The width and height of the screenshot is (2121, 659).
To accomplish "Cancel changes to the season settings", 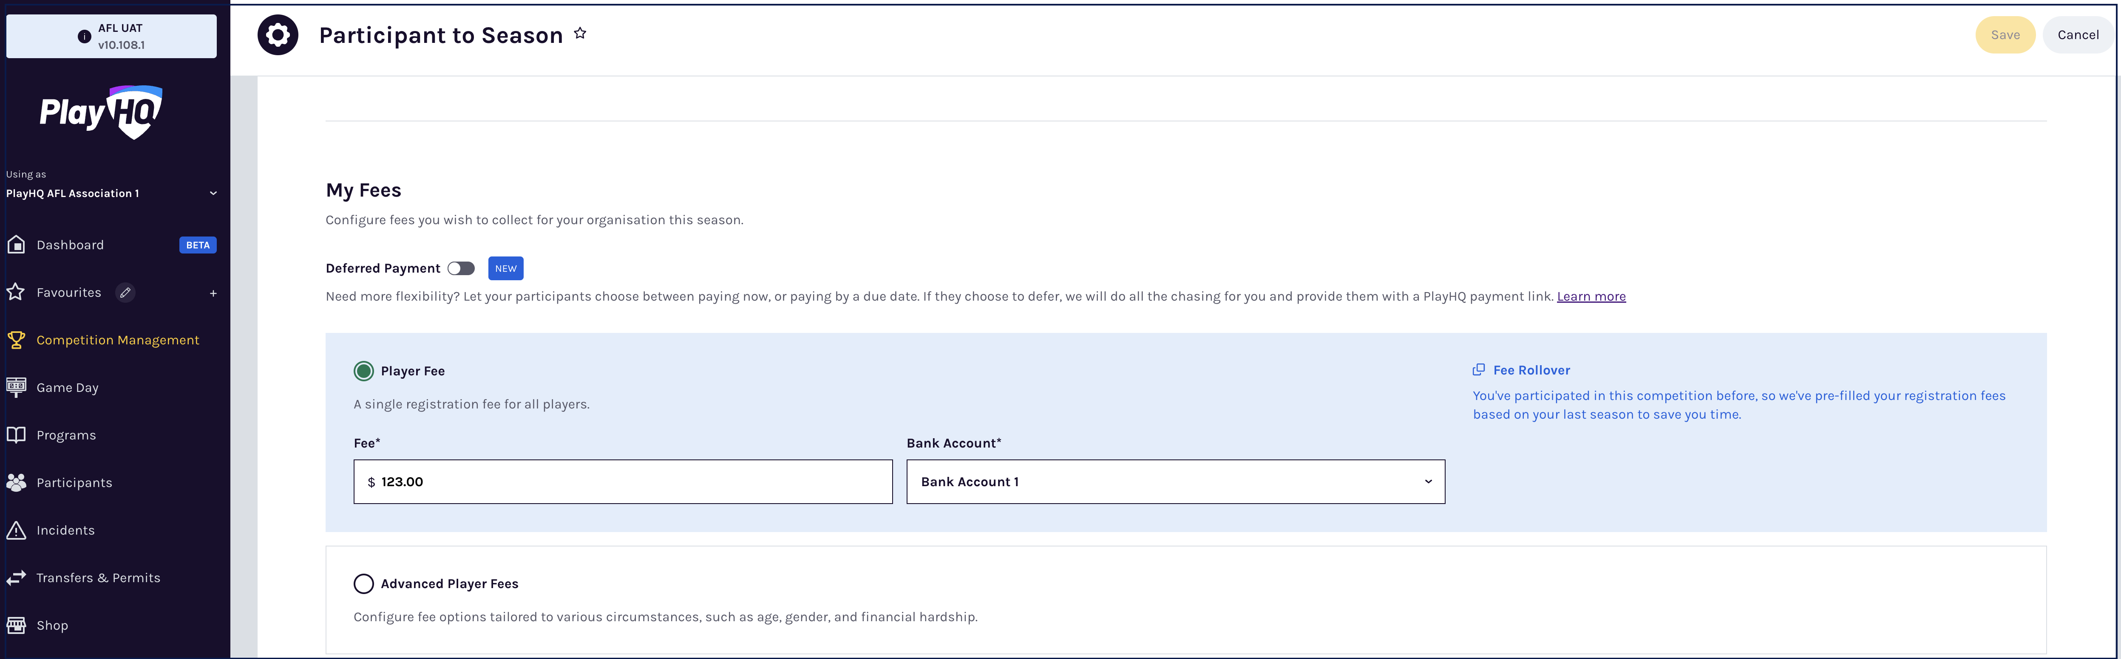I will pyautogui.click(x=2078, y=34).
